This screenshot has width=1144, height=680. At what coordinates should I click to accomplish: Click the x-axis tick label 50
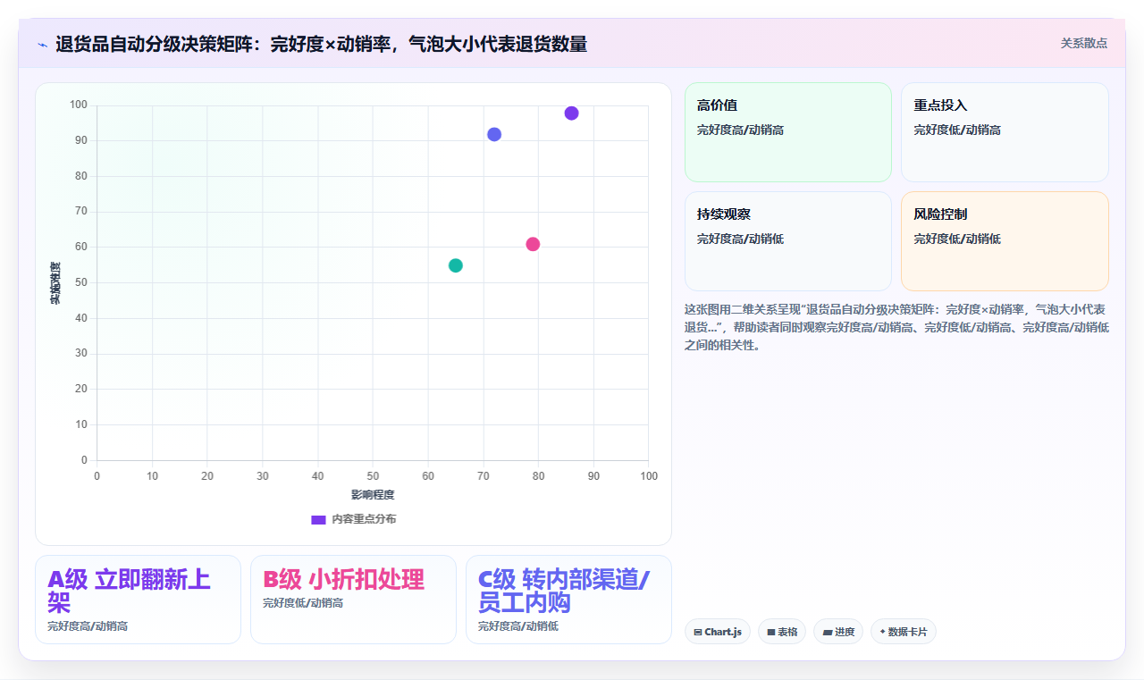click(x=373, y=476)
